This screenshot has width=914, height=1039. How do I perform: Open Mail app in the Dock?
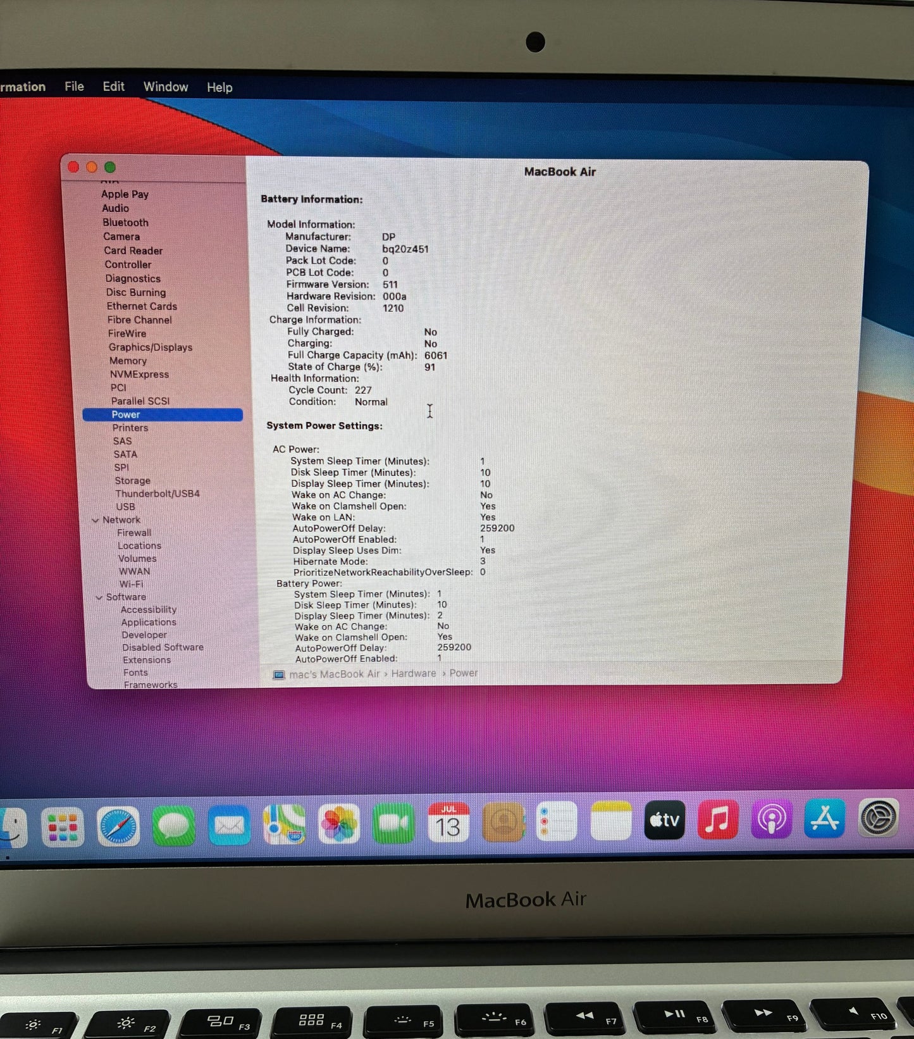(x=229, y=825)
